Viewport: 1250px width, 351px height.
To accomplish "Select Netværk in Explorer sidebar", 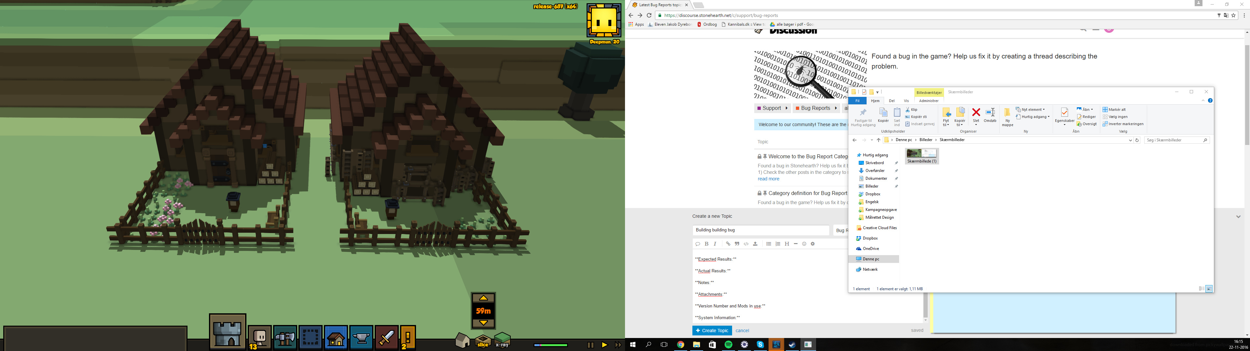I will click(870, 269).
